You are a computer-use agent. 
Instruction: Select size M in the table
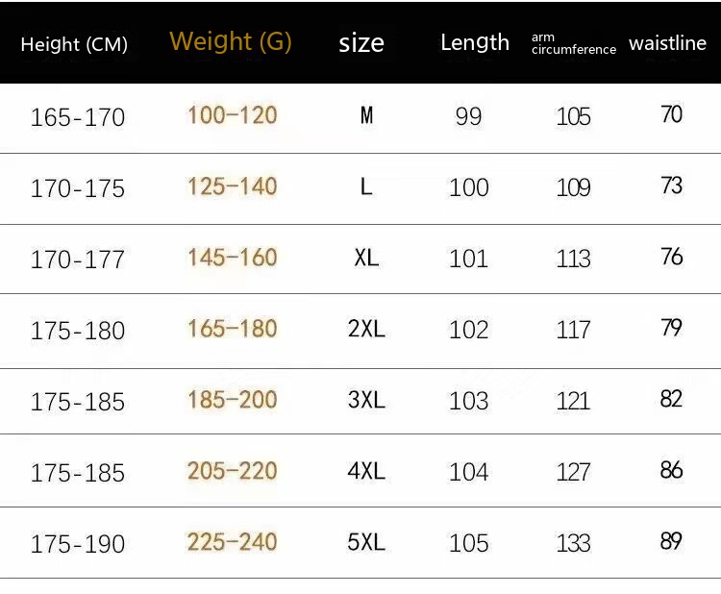pos(366,116)
